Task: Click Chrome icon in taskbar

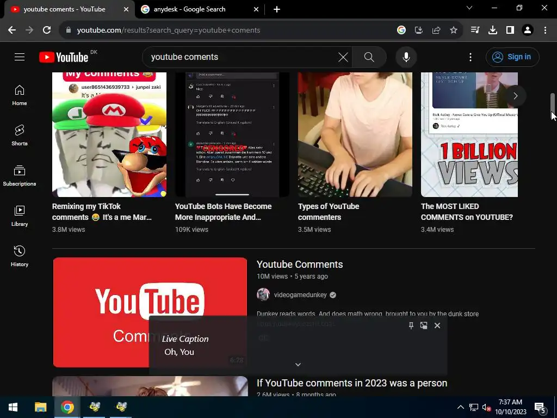Action: point(67,407)
